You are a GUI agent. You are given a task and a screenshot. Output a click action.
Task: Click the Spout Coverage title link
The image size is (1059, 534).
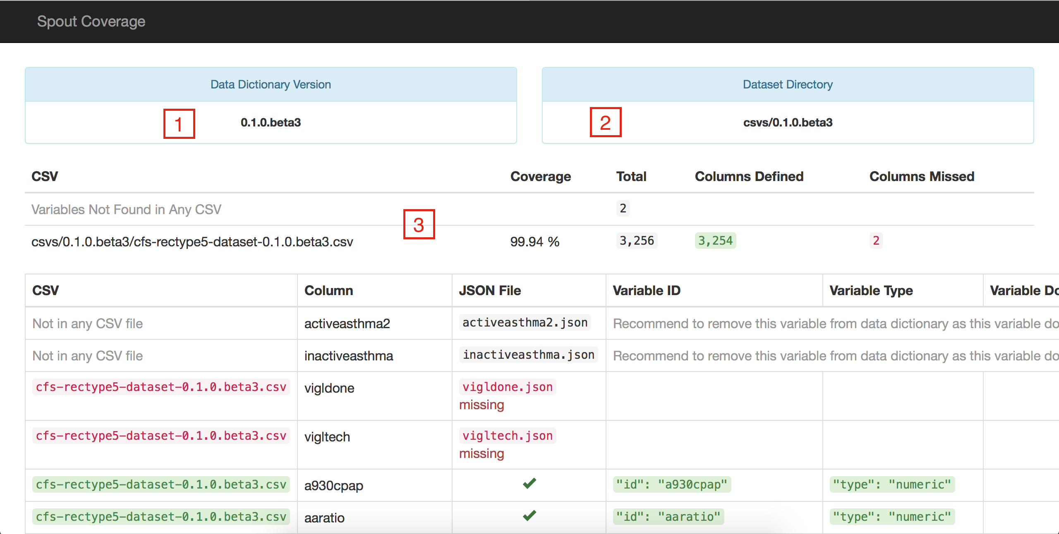(x=91, y=21)
